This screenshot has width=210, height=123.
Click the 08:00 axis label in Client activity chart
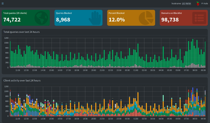(195, 118)
